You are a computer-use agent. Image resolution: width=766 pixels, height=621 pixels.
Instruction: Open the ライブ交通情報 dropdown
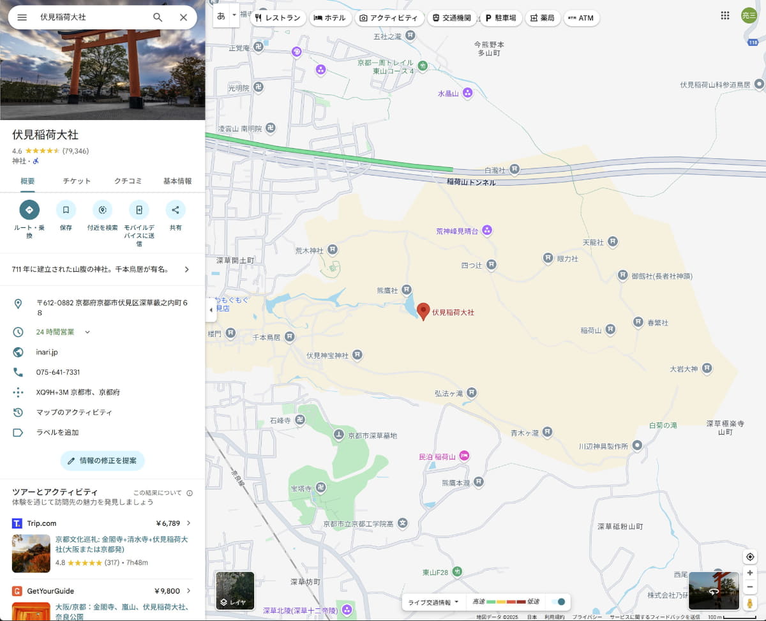(433, 602)
